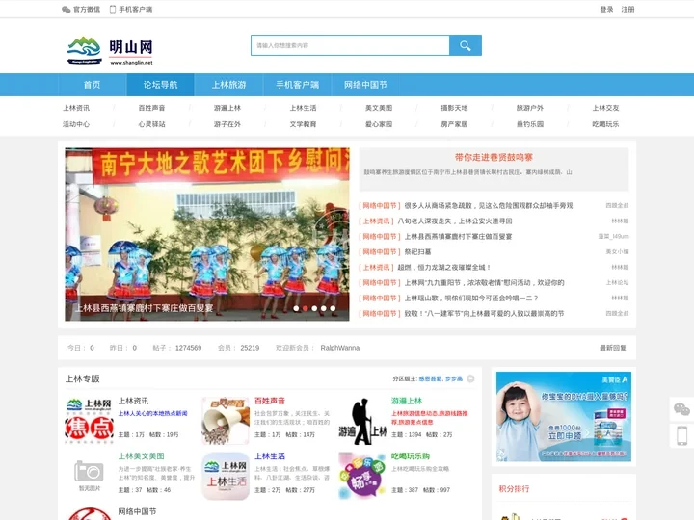Viewport: 694px width, 520px height.
Task: Open the 上林生活 forum icon
Action: tap(226, 476)
